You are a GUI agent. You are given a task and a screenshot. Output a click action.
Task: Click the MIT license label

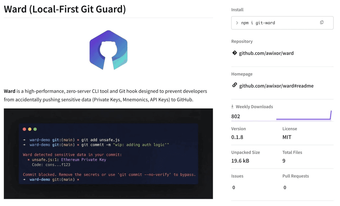pos(287,137)
